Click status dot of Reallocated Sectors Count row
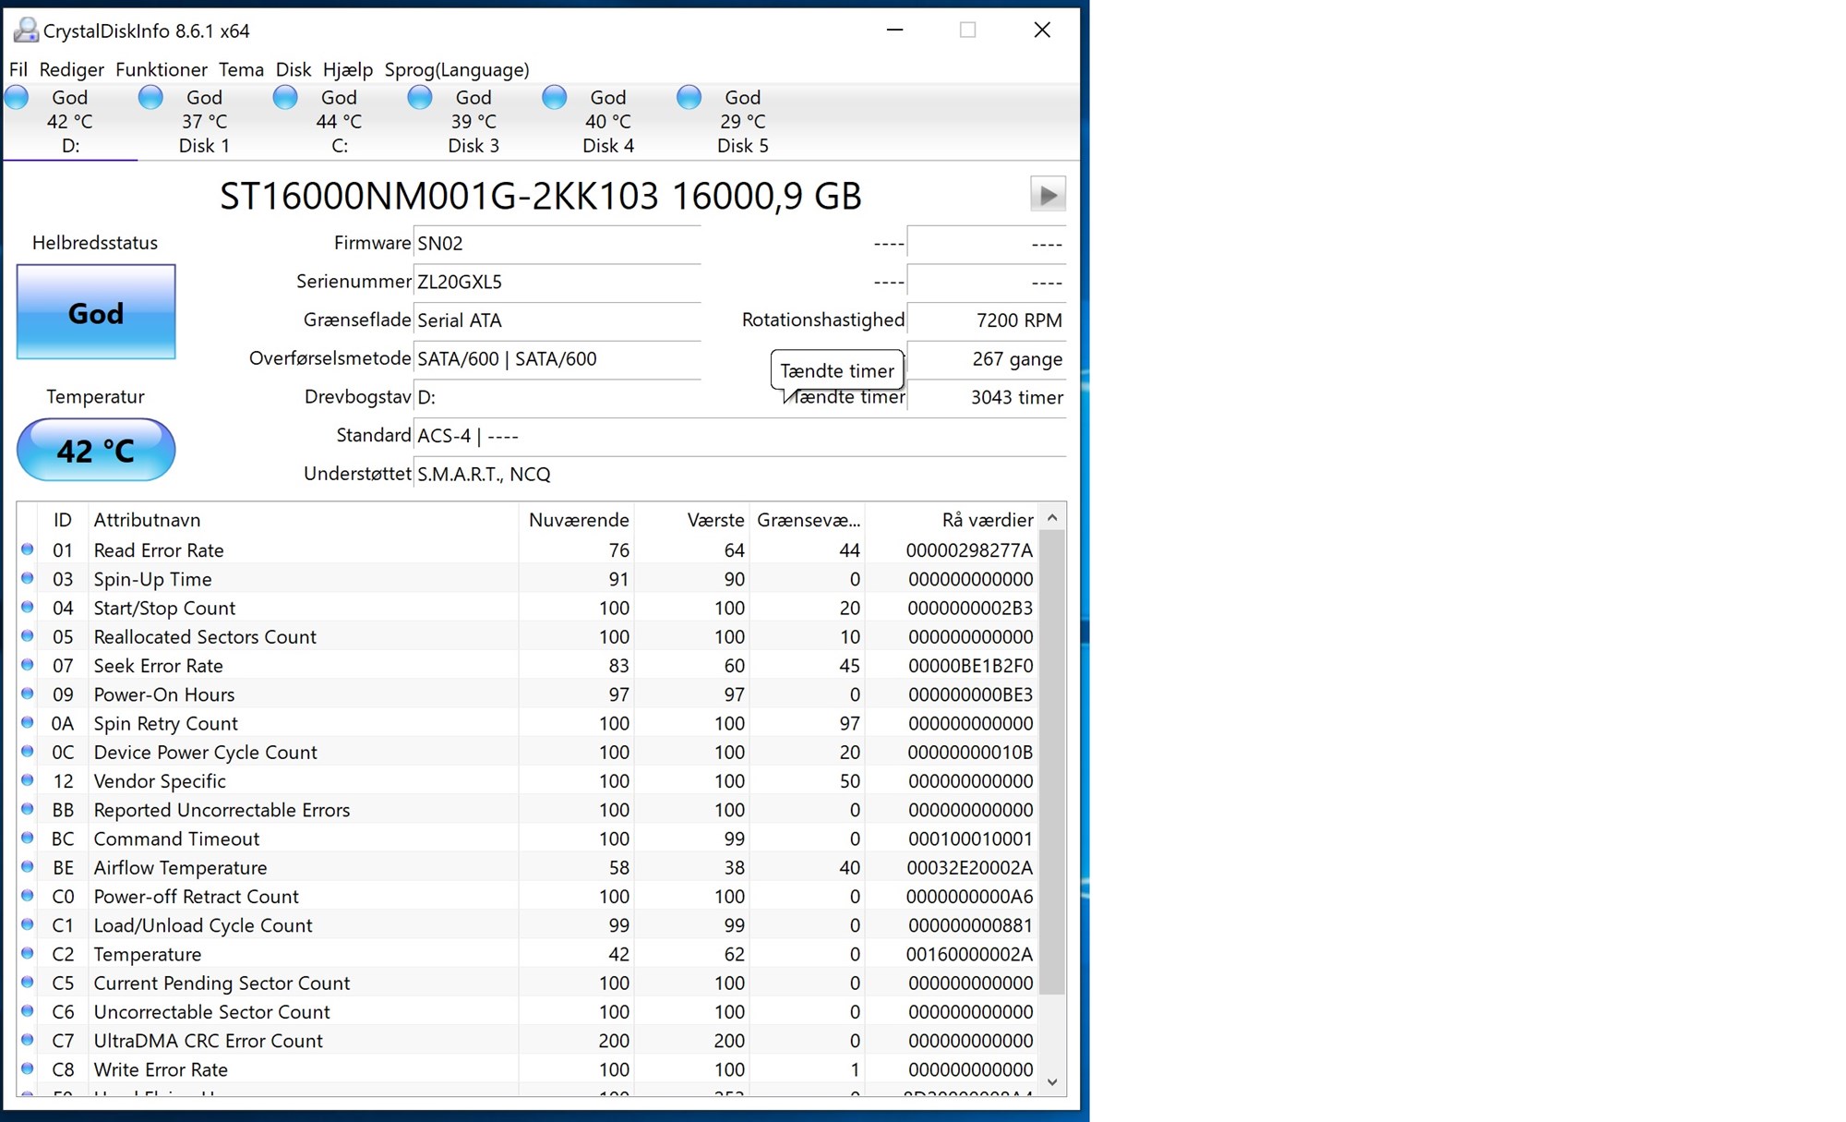 click(28, 635)
